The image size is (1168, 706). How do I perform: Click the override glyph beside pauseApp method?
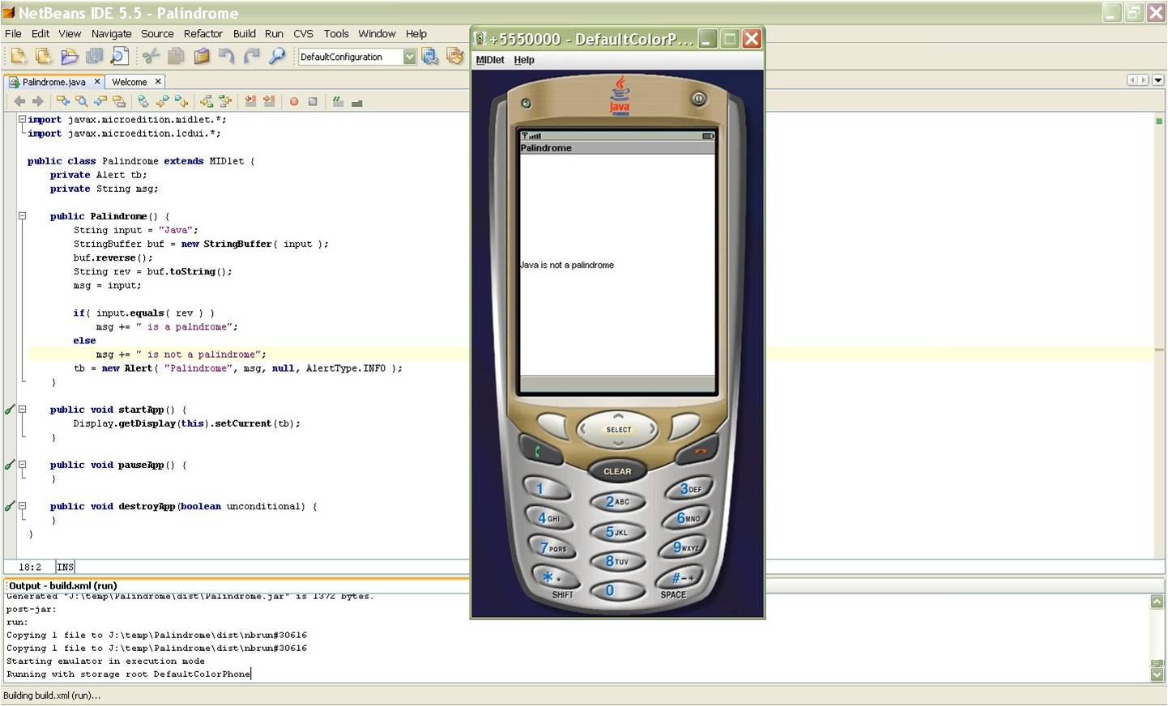[x=10, y=465]
